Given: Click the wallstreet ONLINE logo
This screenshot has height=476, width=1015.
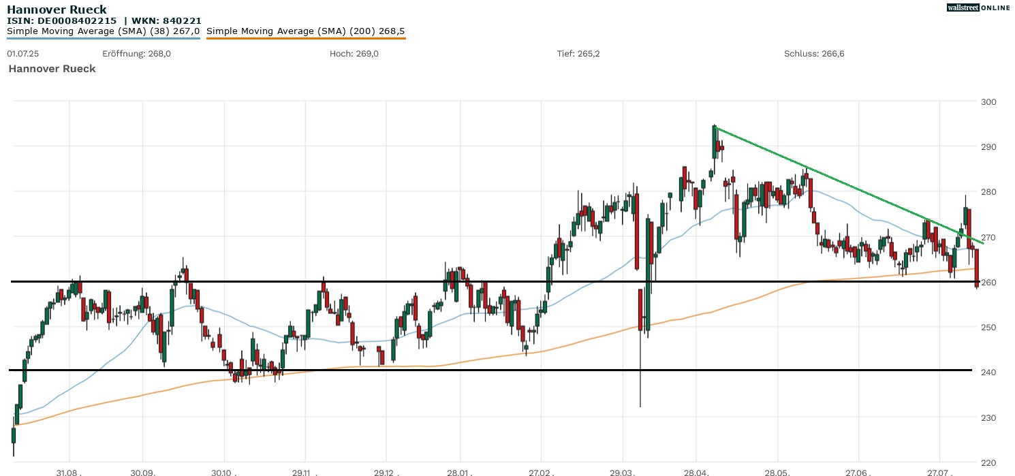Looking at the screenshot, I should [x=978, y=7].
